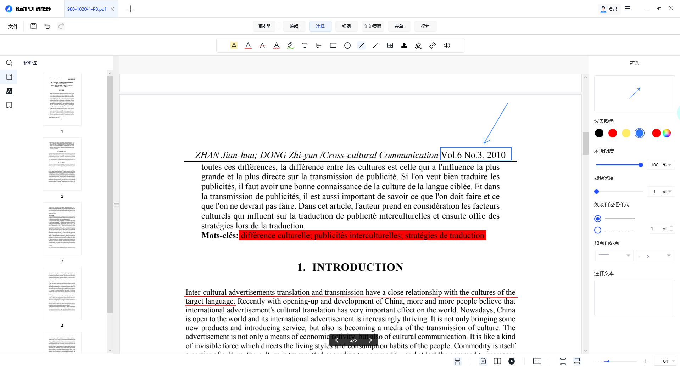Open the bookmarks sidebar panel
The height and width of the screenshot is (367, 680).
click(x=9, y=105)
